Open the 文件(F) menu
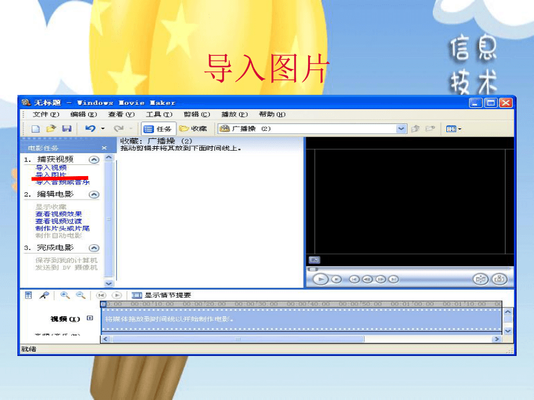 coord(46,114)
